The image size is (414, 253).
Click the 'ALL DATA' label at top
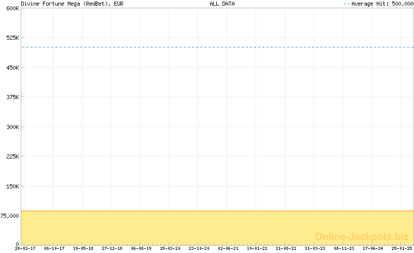222,4
